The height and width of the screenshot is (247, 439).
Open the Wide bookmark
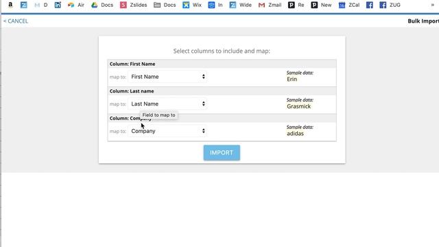pos(241,5)
